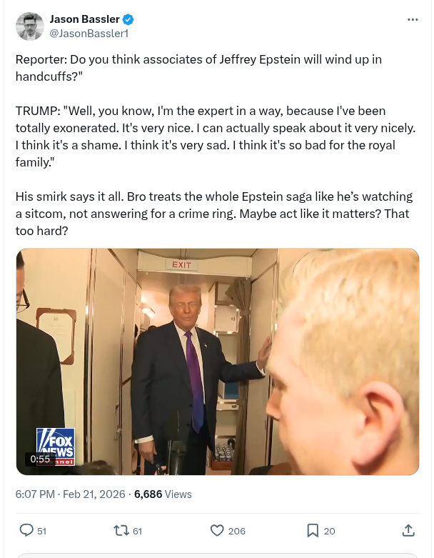The height and width of the screenshot is (558, 434).
Task: Open the Jason Bassler display name
Action: pos(85,19)
